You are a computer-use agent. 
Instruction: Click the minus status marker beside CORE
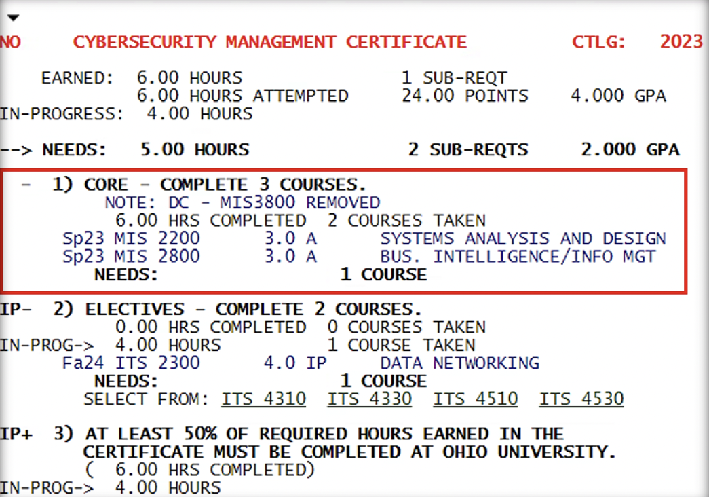point(26,185)
